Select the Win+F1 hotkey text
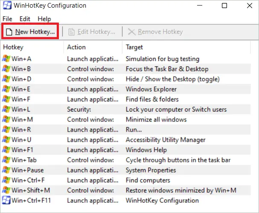The width and height of the screenshot is (259, 213). [22, 150]
